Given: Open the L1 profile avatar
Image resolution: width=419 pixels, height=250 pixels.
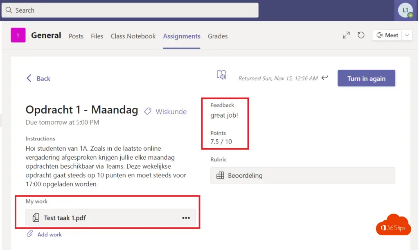Looking at the screenshot, I should 405,10.
